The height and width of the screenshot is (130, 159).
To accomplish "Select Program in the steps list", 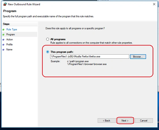I will (11, 35).
